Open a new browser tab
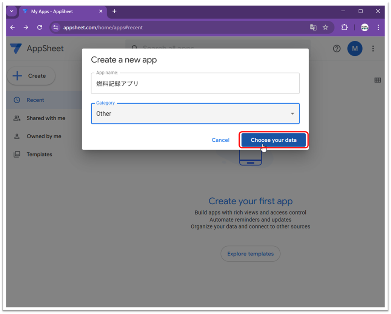Screen dimensions: 391x314 pos(114,11)
